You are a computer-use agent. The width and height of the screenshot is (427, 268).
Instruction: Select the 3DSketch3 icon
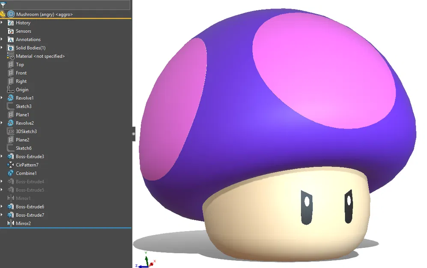click(12, 131)
